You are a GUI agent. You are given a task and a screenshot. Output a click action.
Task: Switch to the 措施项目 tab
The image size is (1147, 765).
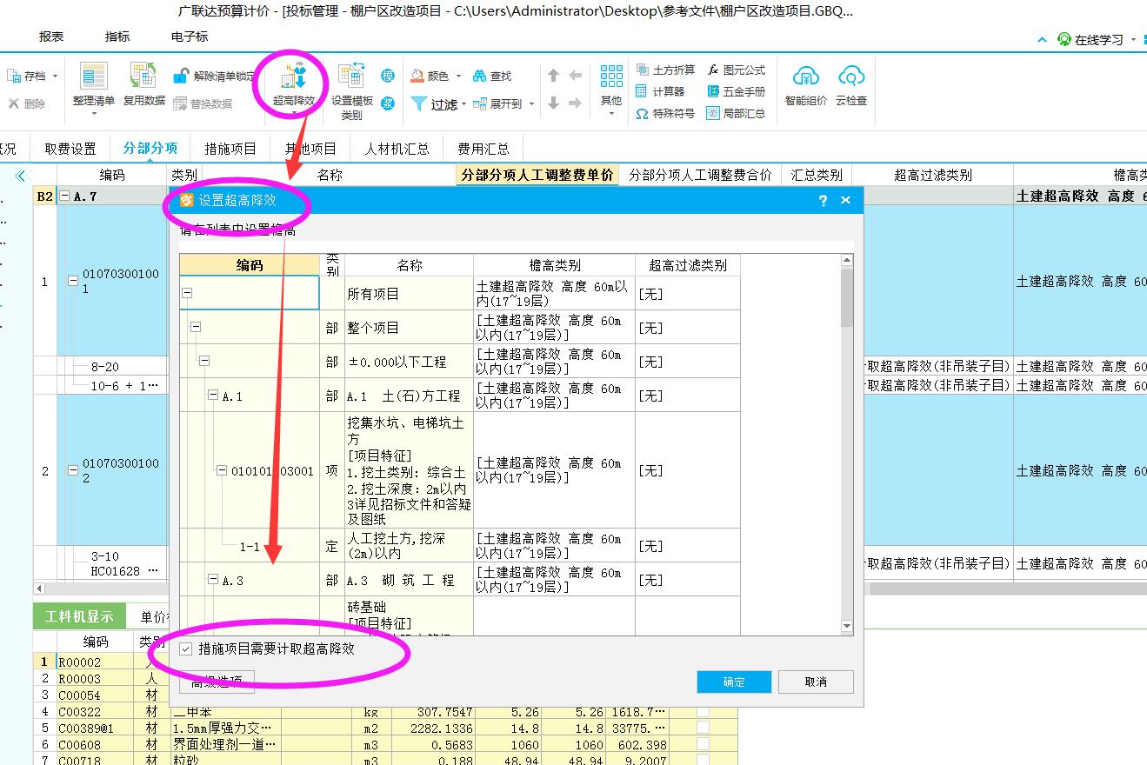pyautogui.click(x=230, y=149)
